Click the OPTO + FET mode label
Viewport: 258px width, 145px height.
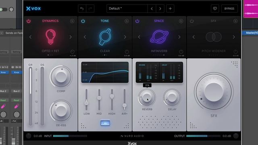(x=50, y=51)
